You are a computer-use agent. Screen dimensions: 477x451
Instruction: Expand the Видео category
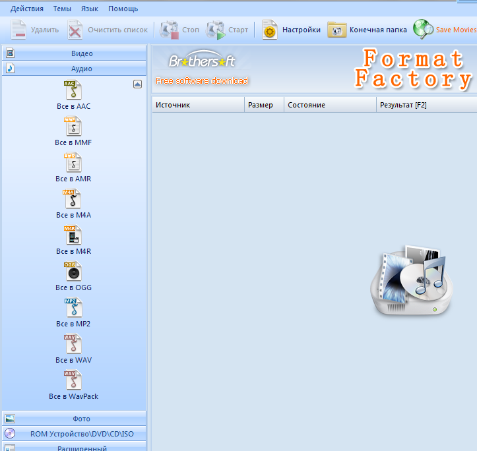75,53
